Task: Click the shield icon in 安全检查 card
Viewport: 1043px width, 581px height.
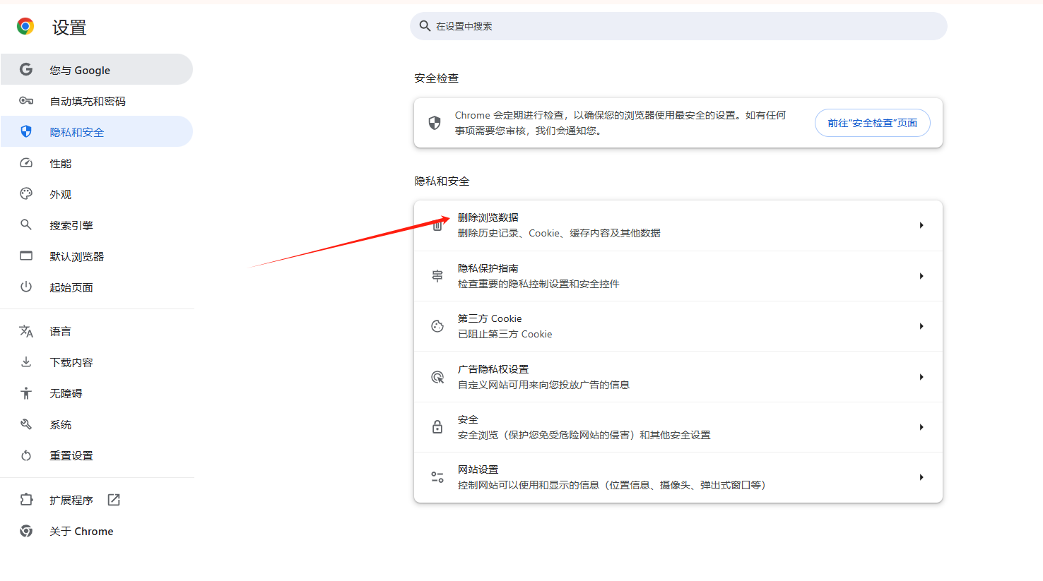Action: pyautogui.click(x=435, y=123)
